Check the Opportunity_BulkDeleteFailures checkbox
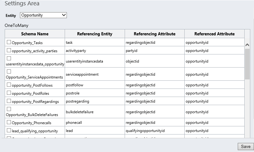The width and height of the screenshot is (254, 152). coord(9,109)
